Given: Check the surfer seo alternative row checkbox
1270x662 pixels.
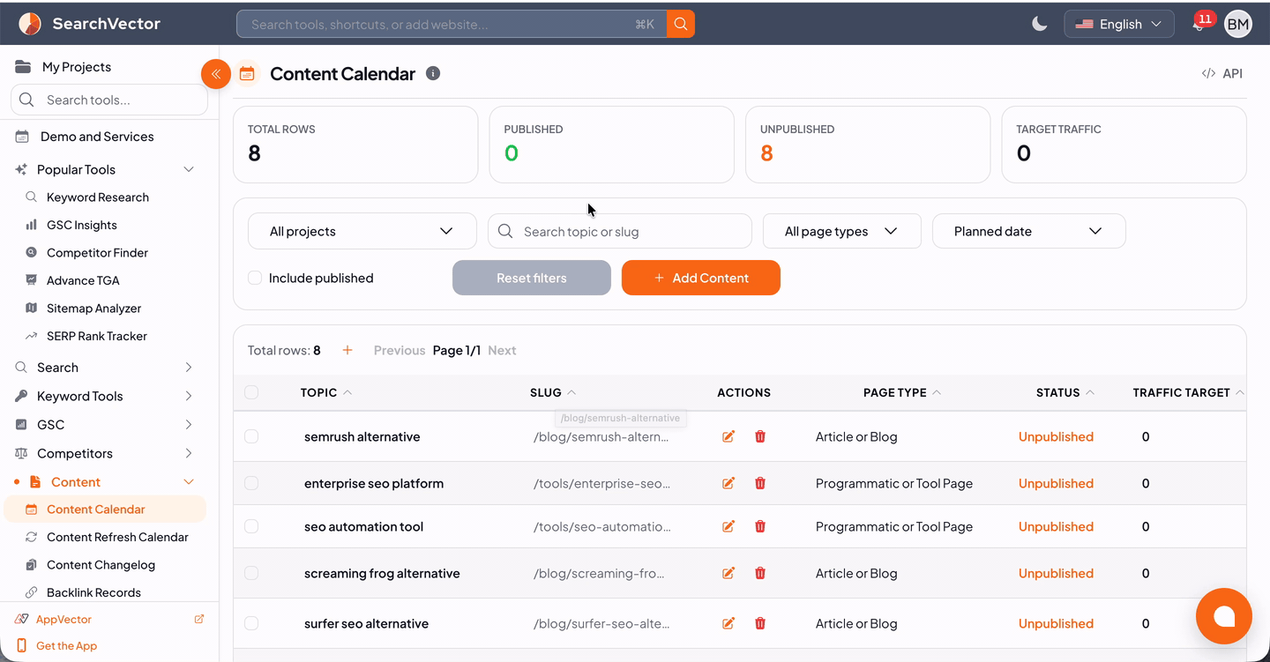Looking at the screenshot, I should 251,623.
